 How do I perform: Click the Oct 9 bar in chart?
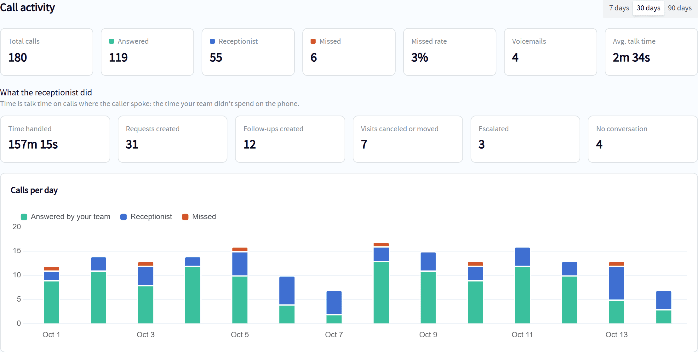[x=428, y=288]
